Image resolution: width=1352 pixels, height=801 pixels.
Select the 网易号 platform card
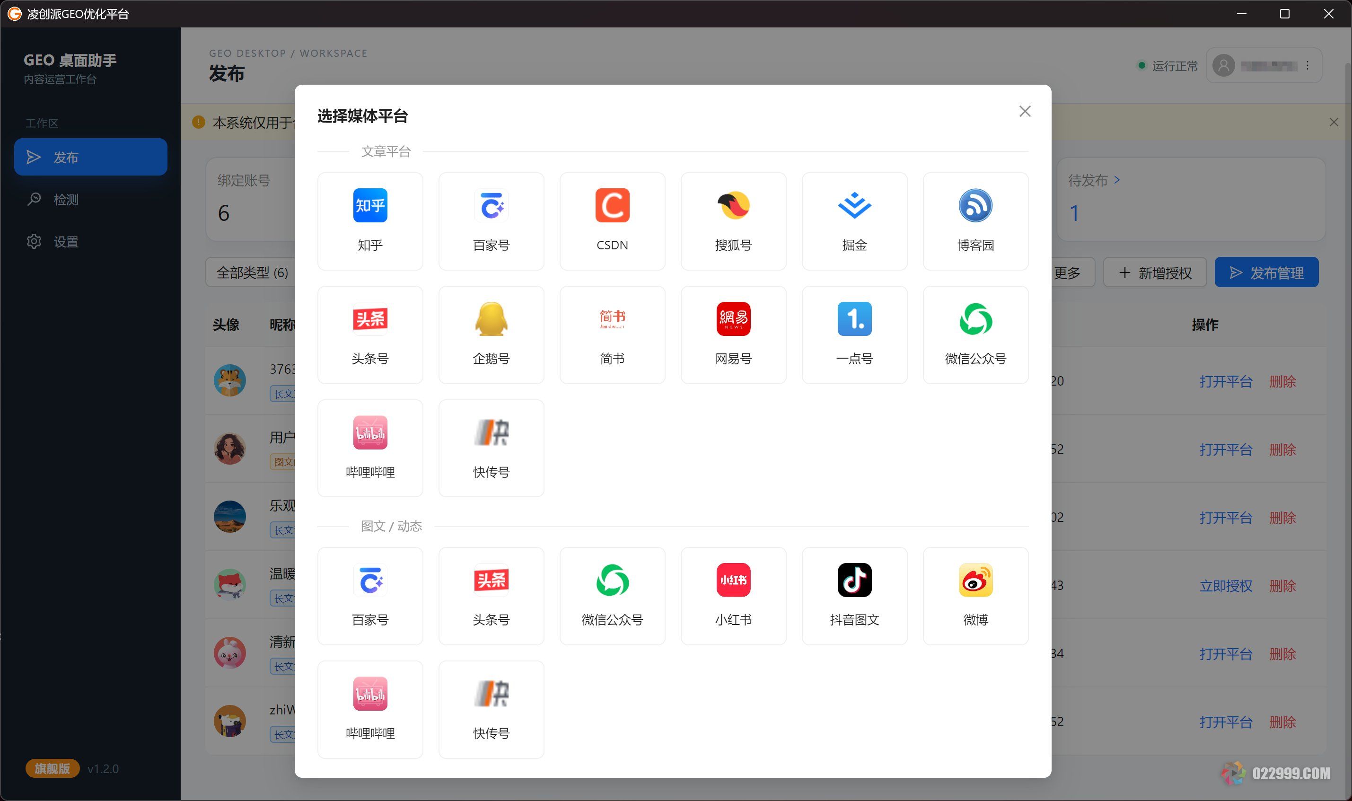point(733,334)
